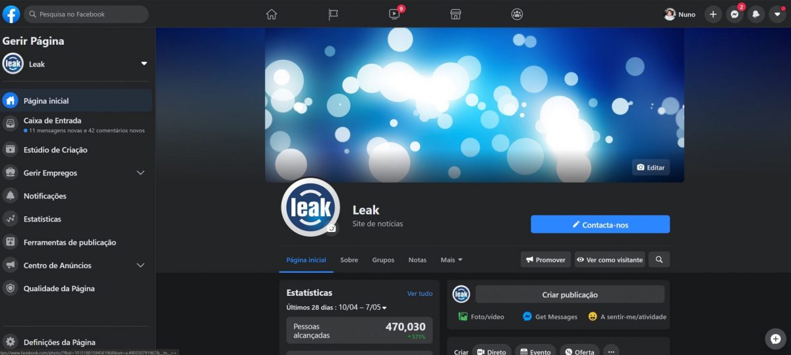Click the Pessoas alcançadas stat card
Screen dimensions: 791x355
tap(359, 331)
